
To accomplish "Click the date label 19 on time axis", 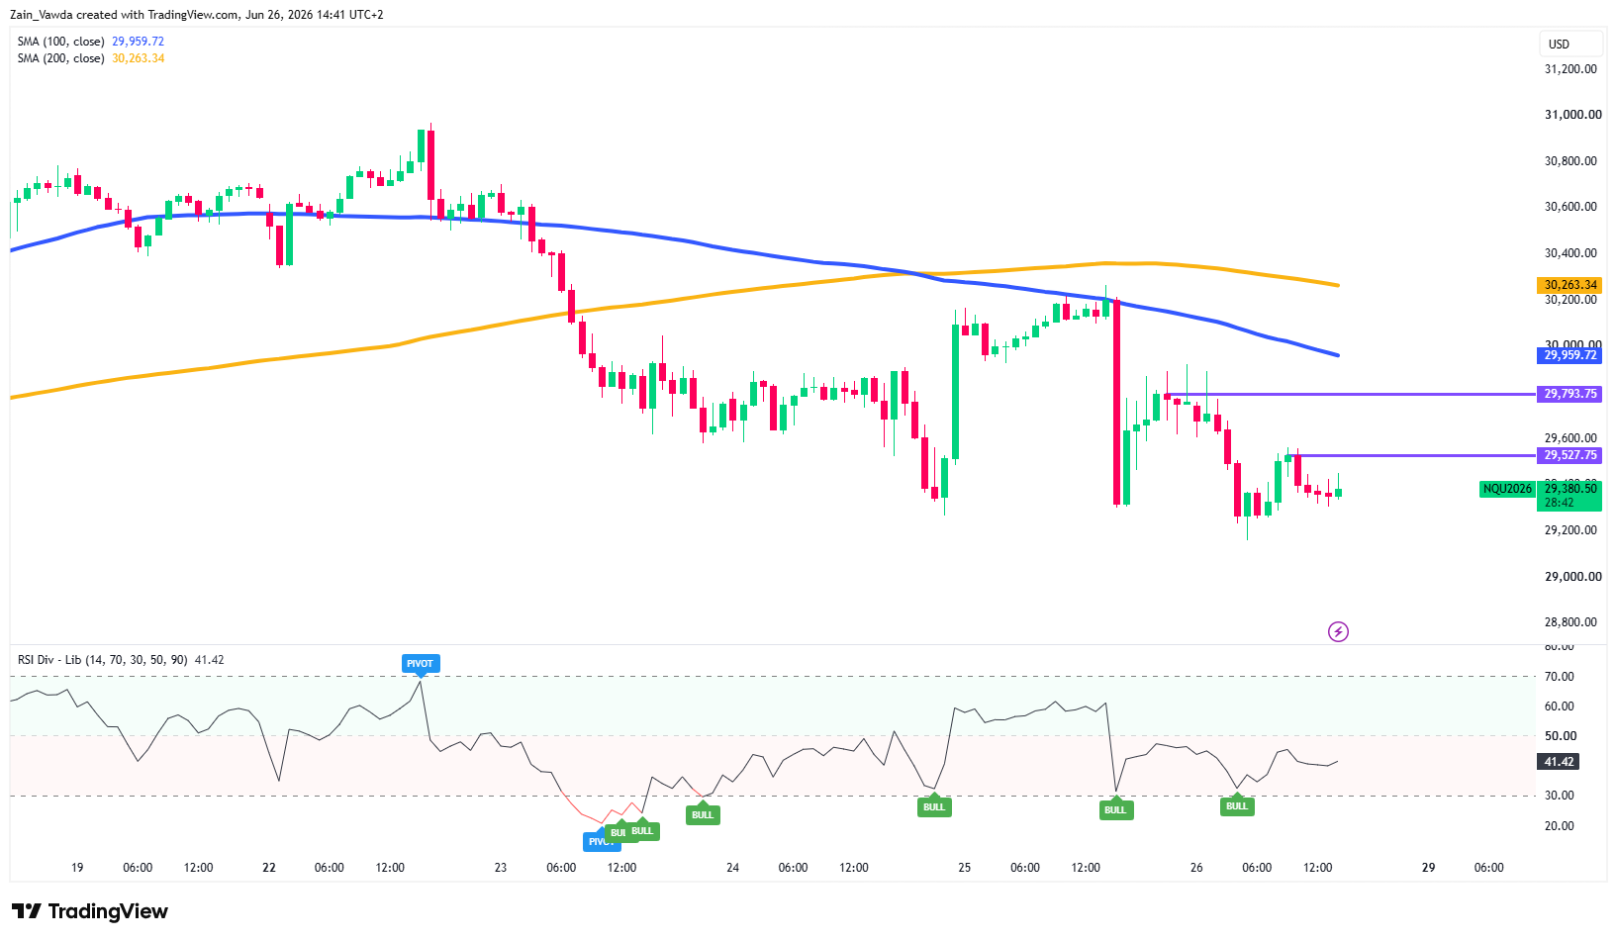I will 77,868.
